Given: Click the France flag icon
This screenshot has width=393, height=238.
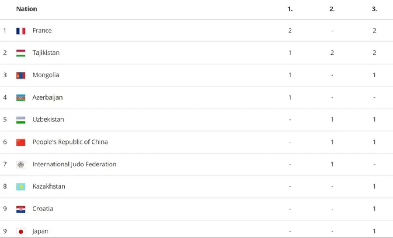Looking at the screenshot, I should click(21, 31).
